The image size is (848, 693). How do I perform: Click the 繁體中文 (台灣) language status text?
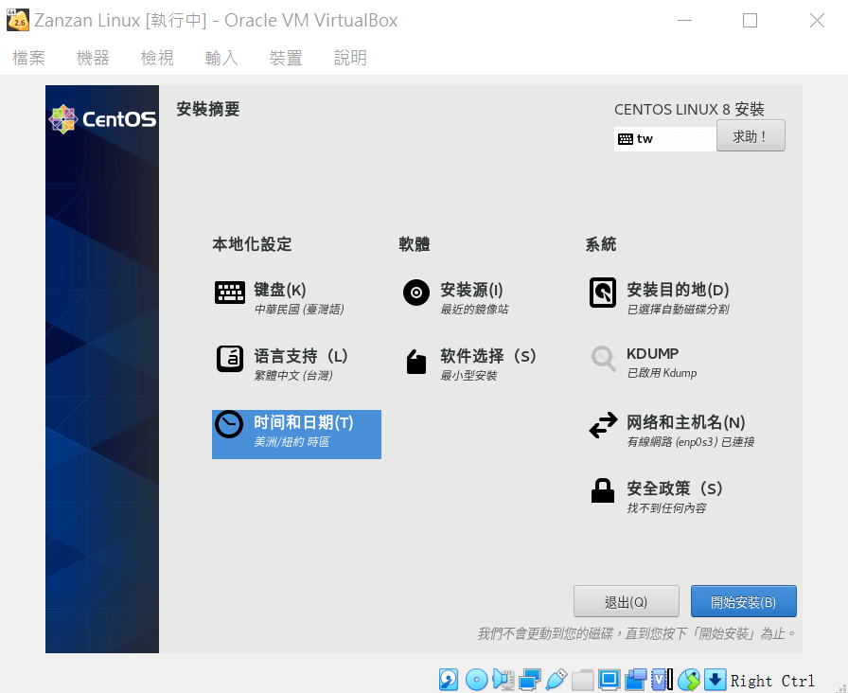tap(293, 376)
